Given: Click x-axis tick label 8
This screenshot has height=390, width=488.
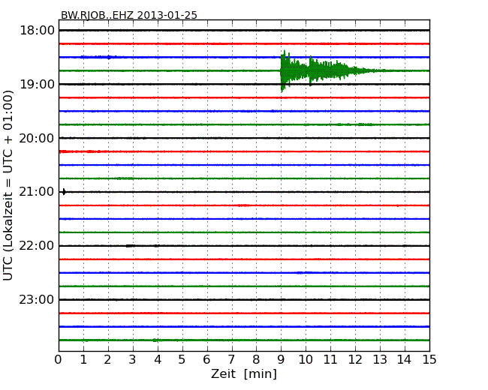Looking at the screenshot, I should click(256, 359).
